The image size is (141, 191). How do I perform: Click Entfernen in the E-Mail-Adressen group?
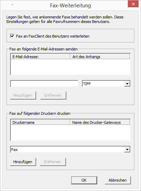53,95
